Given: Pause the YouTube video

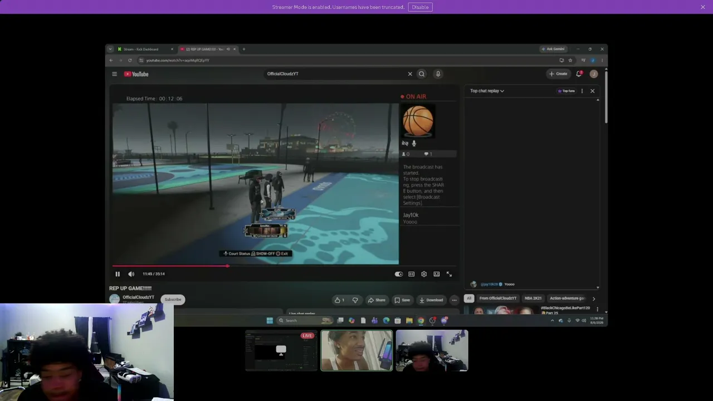Looking at the screenshot, I should pos(118,274).
